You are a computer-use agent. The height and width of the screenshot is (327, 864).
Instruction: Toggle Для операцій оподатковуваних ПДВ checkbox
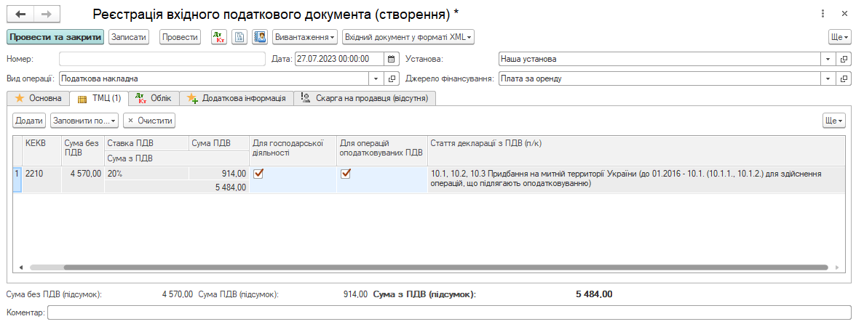pos(346,174)
